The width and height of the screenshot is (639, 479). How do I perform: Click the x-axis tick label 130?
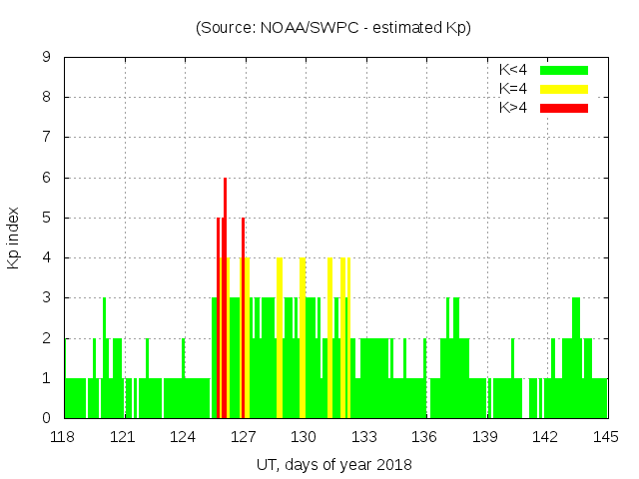tap(305, 437)
